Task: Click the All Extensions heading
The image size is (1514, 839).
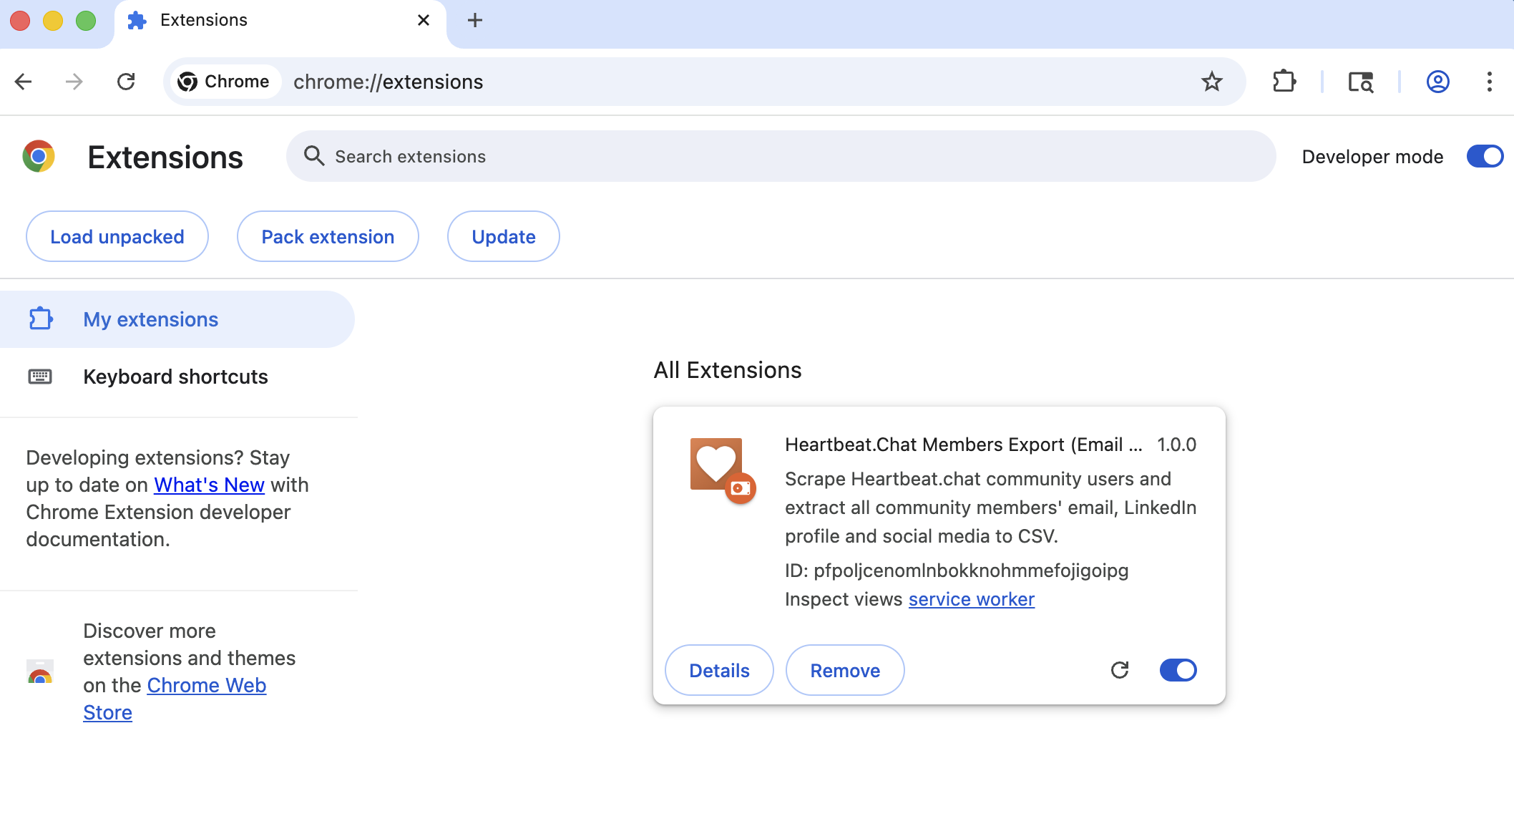Action: [728, 370]
